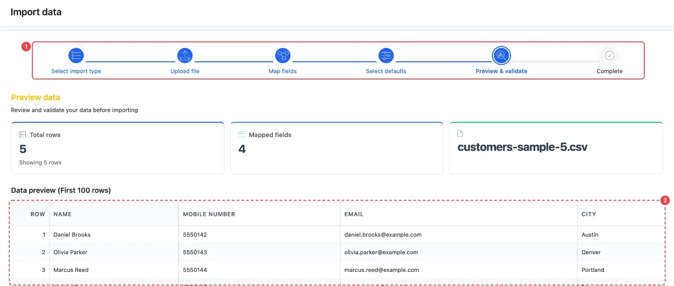The image size is (674, 286).
Task: Click mobile number 5550142
Action: tap(195, 235)
